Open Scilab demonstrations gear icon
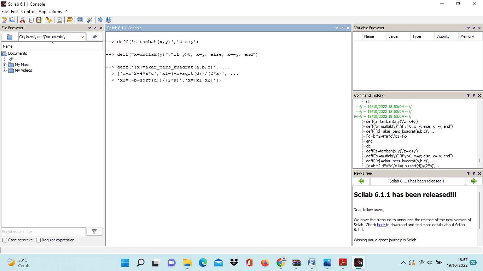The image size is (483, 271). tap(100, 20)
